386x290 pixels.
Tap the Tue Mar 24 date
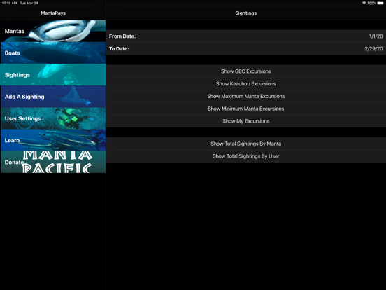29,3
